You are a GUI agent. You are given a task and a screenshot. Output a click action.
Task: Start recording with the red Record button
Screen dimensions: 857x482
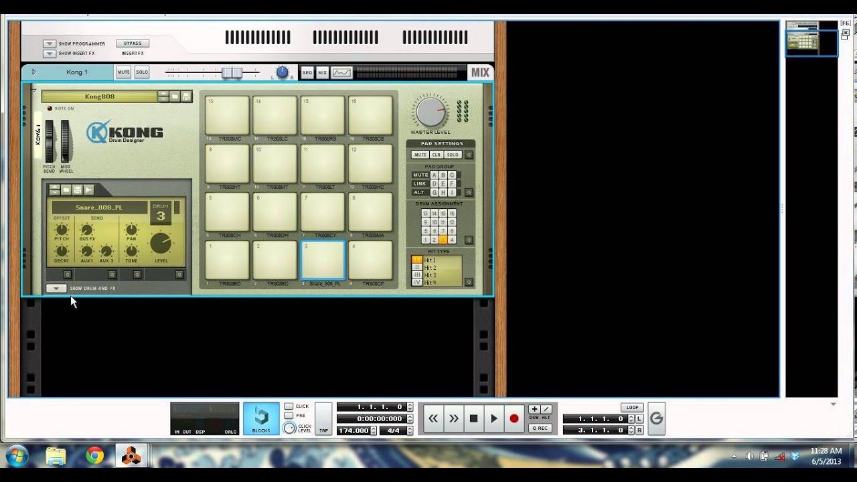514,418
